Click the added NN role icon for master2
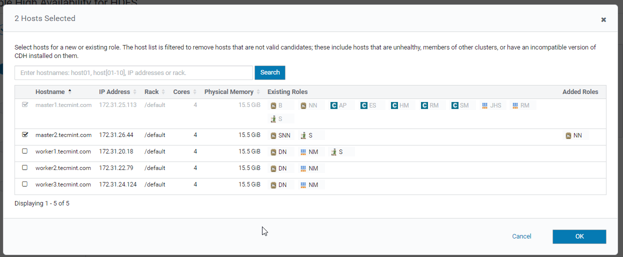This screenshot has height=257, width=623. click(568, 135)
